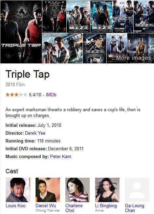Click the Triple Tap title heading
Image resolution: width=154 pixels, height=214 pixels.
[x=27, y=74]
